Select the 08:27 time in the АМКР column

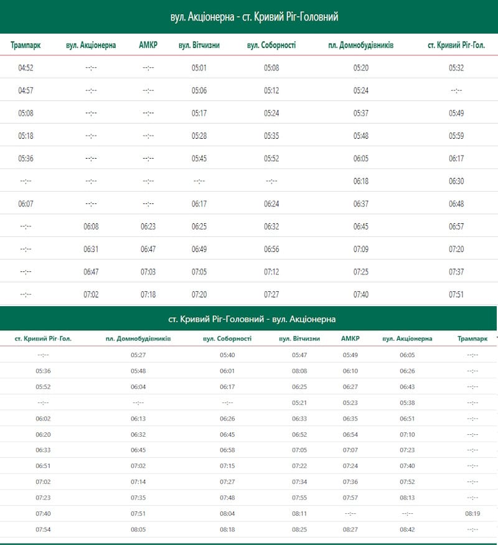350,529
